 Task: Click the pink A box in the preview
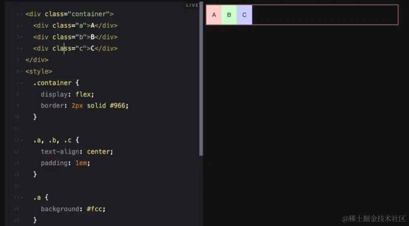coord(214,15)
